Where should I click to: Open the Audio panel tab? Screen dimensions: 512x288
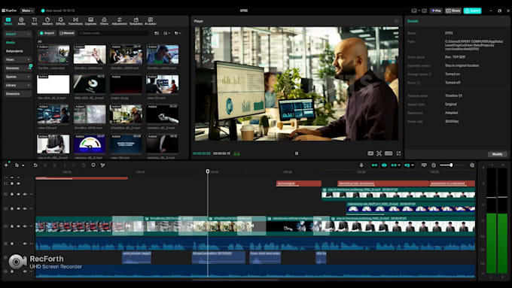[x=21, y=21]
